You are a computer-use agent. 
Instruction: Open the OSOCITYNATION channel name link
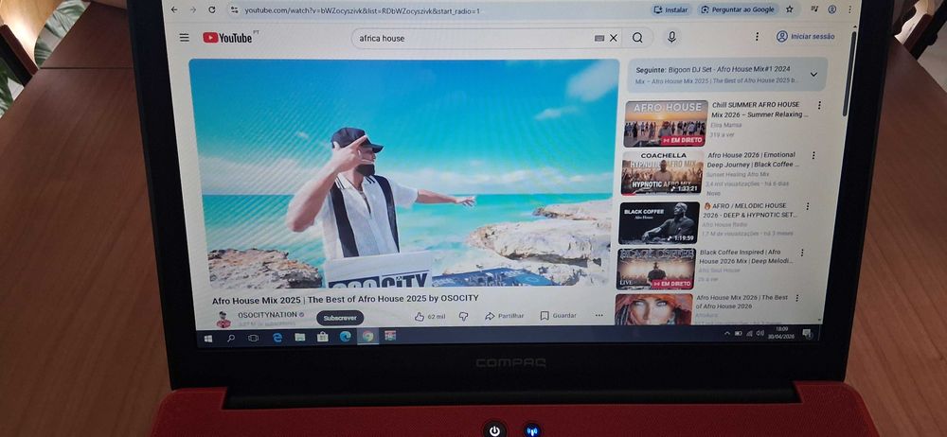coord(267,314)
